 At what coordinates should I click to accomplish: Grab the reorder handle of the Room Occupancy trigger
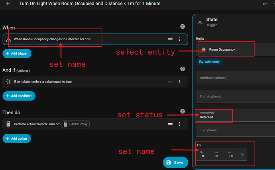[x=170, y=39]
